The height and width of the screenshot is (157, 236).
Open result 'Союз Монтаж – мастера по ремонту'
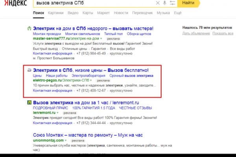pos(88,135)
